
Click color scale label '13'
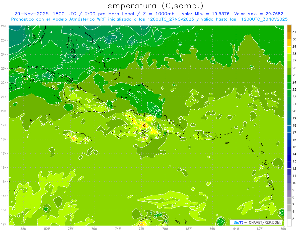click(294, 161)
